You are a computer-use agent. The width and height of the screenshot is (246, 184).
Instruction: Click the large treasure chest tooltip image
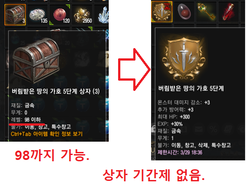pos(36,60)
